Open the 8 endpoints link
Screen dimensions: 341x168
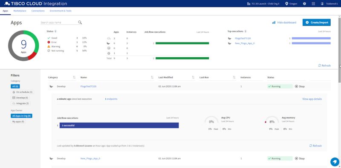111,99
